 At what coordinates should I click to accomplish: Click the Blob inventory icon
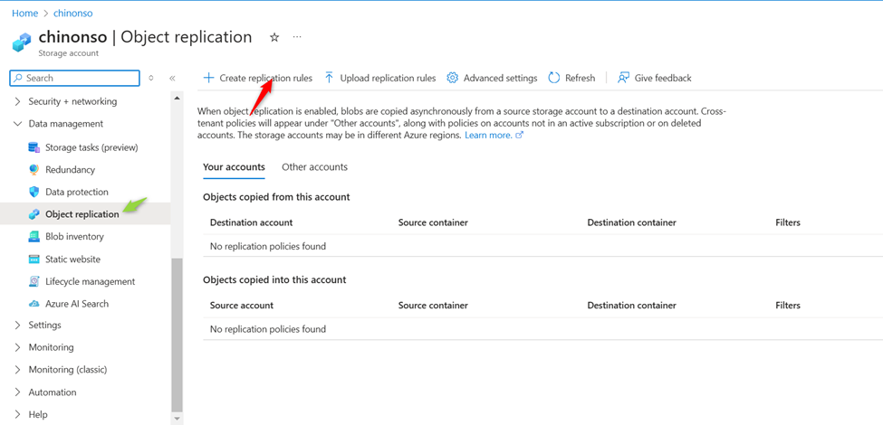pyautogui.click(x=34, y=237)
